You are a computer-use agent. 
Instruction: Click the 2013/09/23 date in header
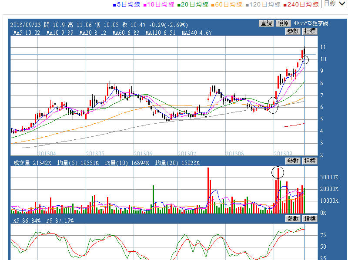pos(26,25)
